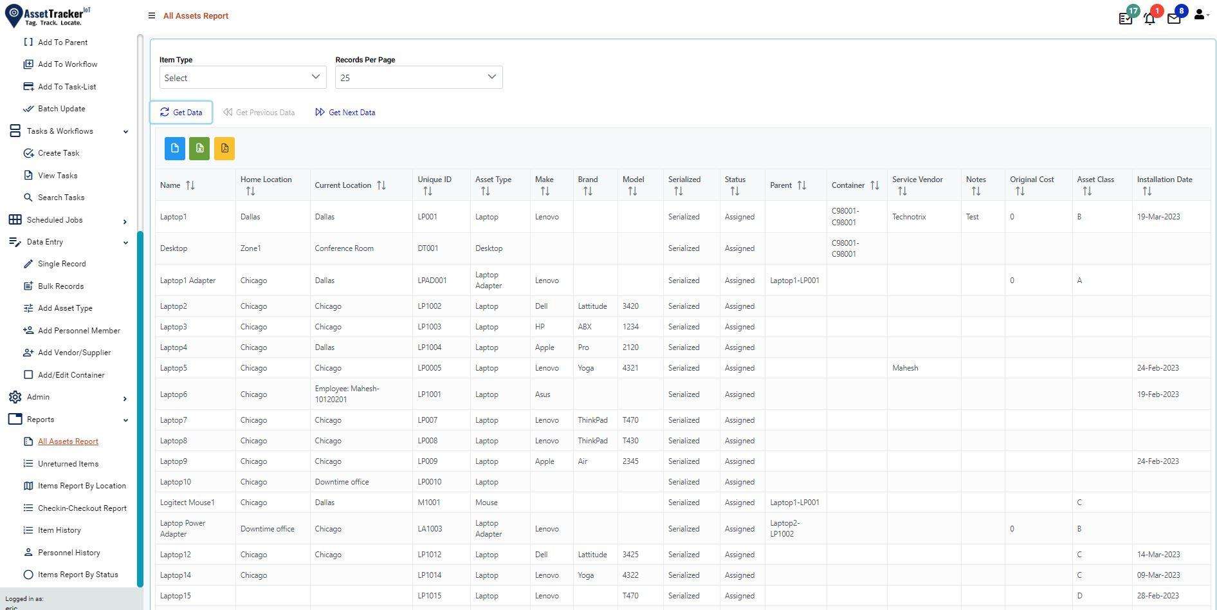The height and width of the screenshot is (610, 1217).
Task: Click the Get Data button
Action: point(181,112)
